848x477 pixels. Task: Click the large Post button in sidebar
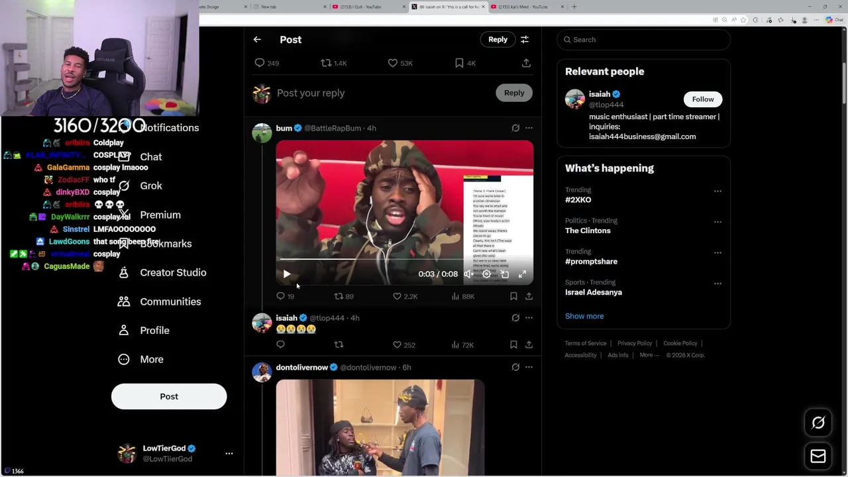pos(169,396)
